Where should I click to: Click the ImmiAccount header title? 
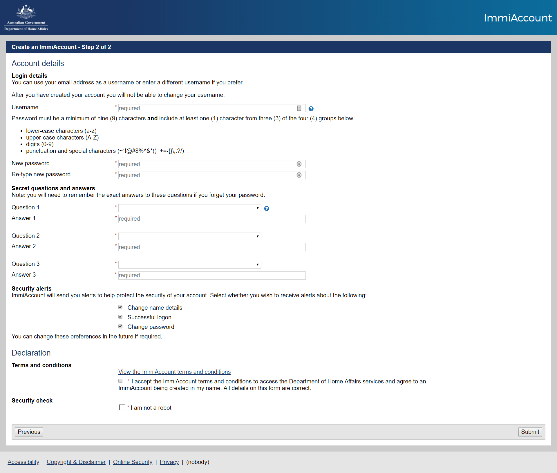518,18
